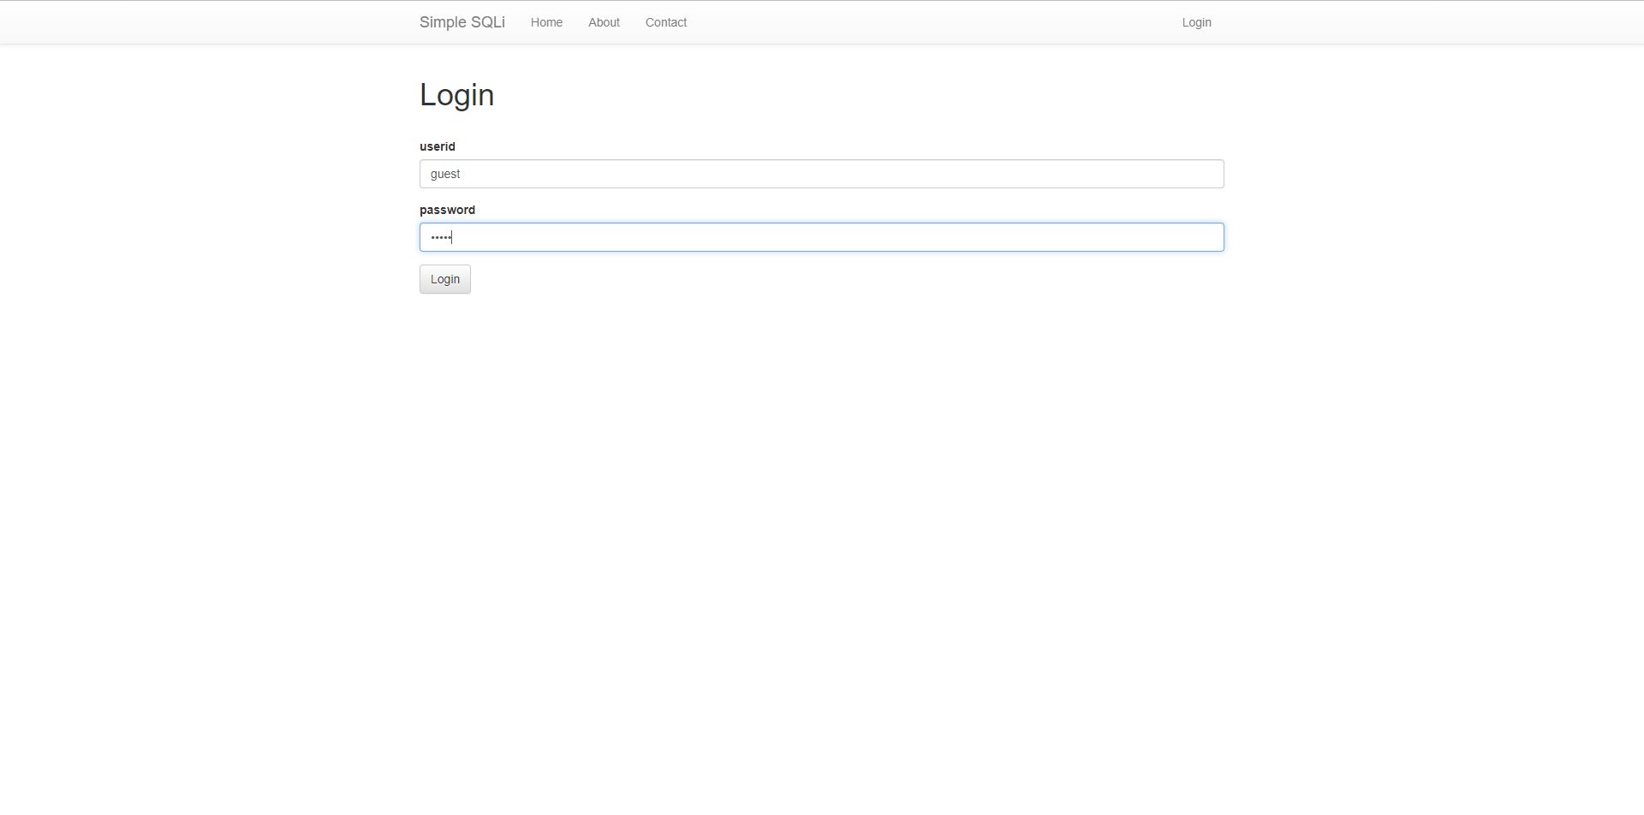Click the password label
The width and height of the screenshot is (1644, 815).
point(447,210)
